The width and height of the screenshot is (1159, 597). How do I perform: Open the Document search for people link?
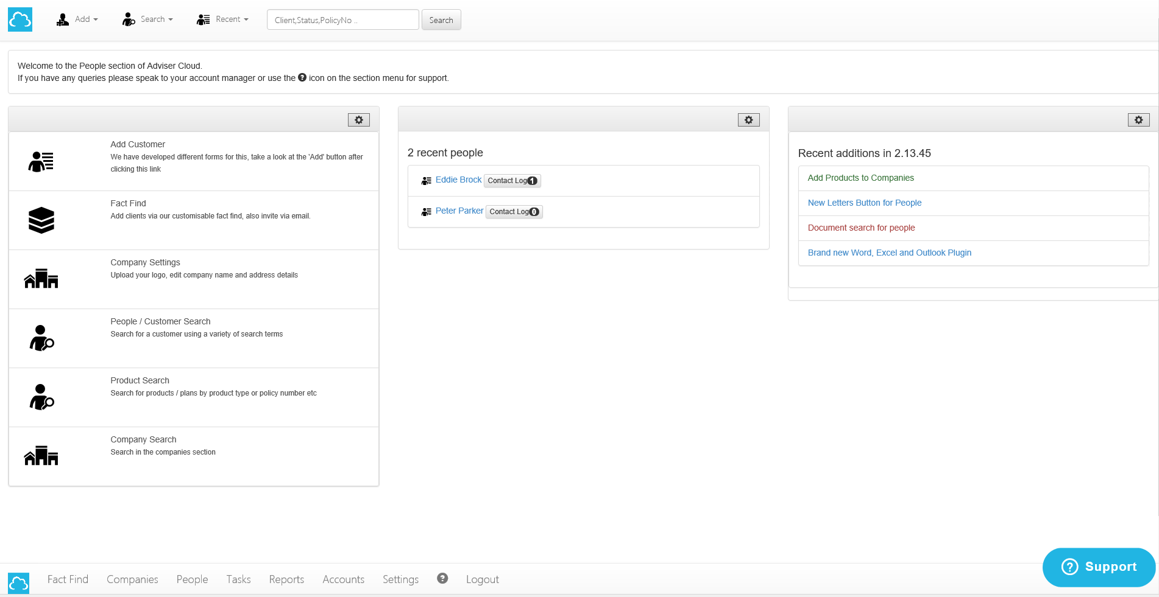coord(861,228)
